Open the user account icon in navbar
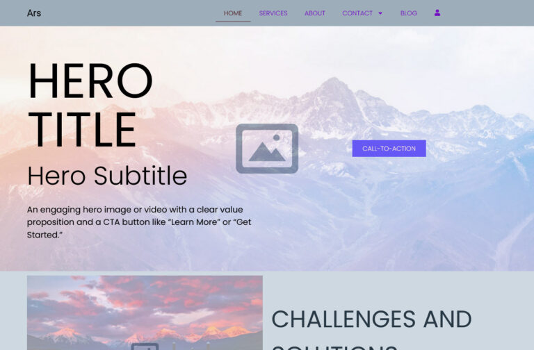The image size is (534, 350). click(437, 13)
